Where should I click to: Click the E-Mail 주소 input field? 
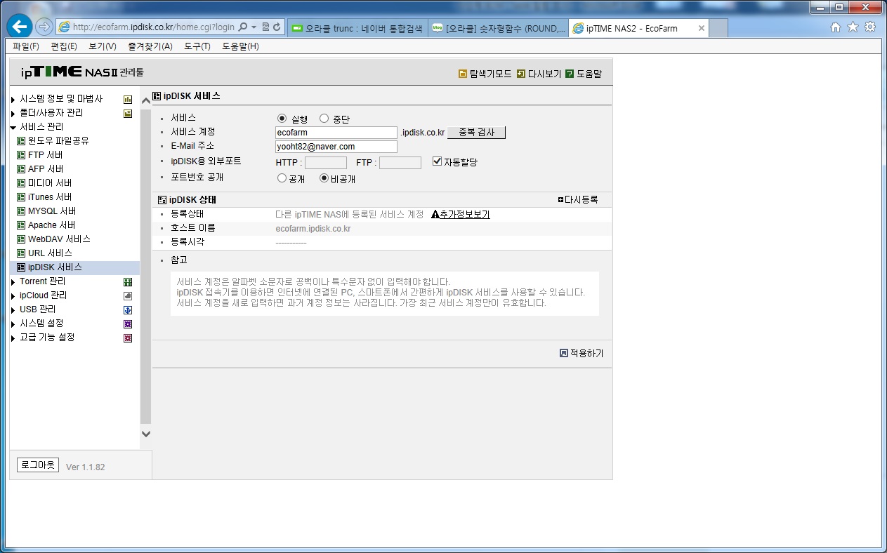coord(336,147)
